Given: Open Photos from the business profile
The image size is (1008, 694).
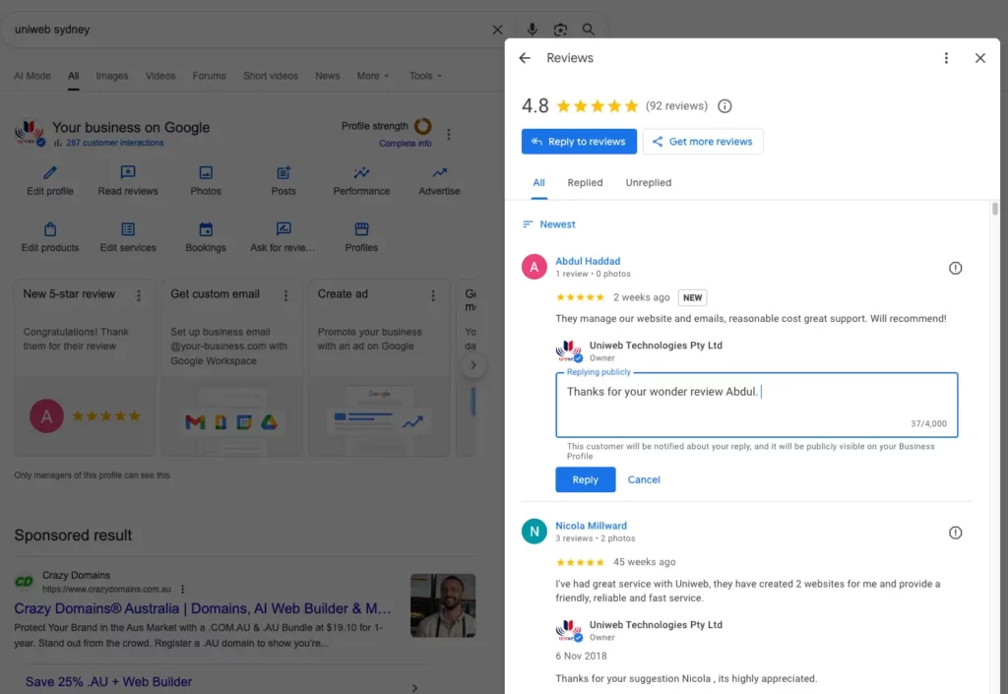Looking at the screenshot, I should 206,173.
